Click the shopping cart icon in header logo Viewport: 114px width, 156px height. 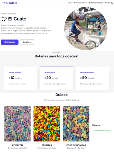pyautogui.click(x=3, y=3)
